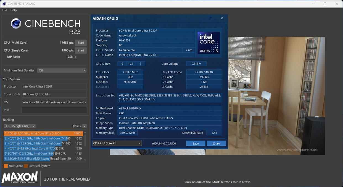
Task: Click the Processor field in Your System
Action: pos(54,86)
